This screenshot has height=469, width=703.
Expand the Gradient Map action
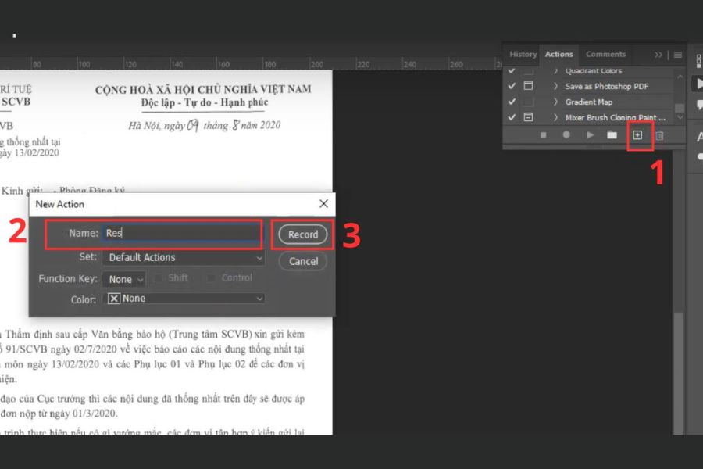coord(556,102)
